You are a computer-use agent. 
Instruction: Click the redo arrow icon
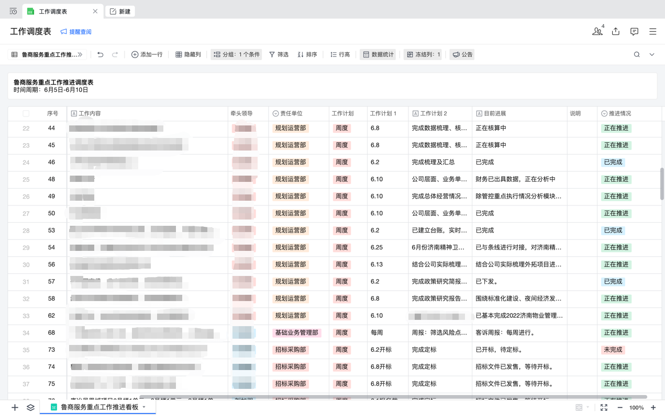(115, 54)
